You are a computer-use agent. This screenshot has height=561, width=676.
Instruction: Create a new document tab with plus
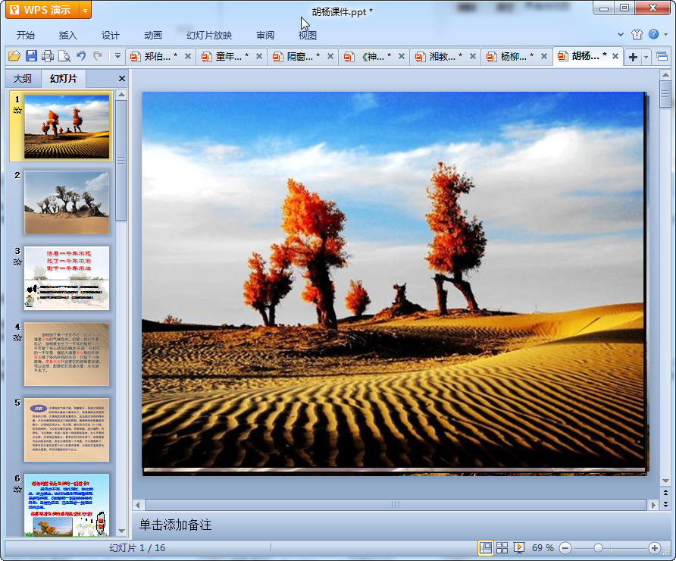pos(633,57)
